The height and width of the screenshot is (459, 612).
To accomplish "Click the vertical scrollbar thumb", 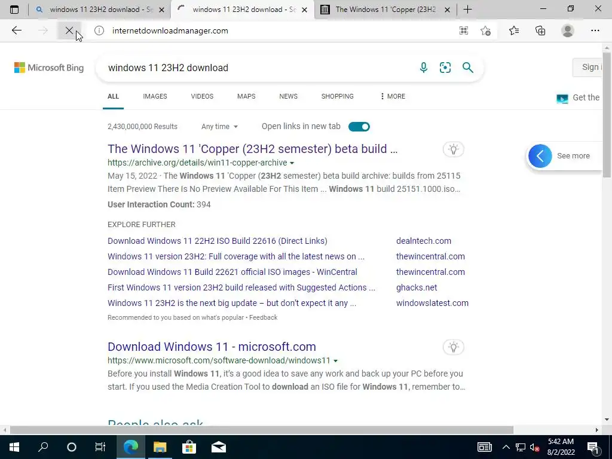I will (x=607, y=115).
